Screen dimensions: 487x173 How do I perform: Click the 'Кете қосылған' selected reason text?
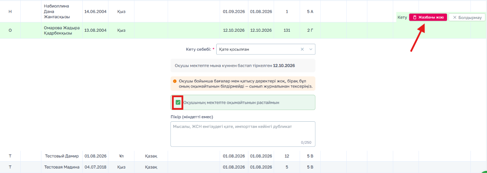(234, 49)
